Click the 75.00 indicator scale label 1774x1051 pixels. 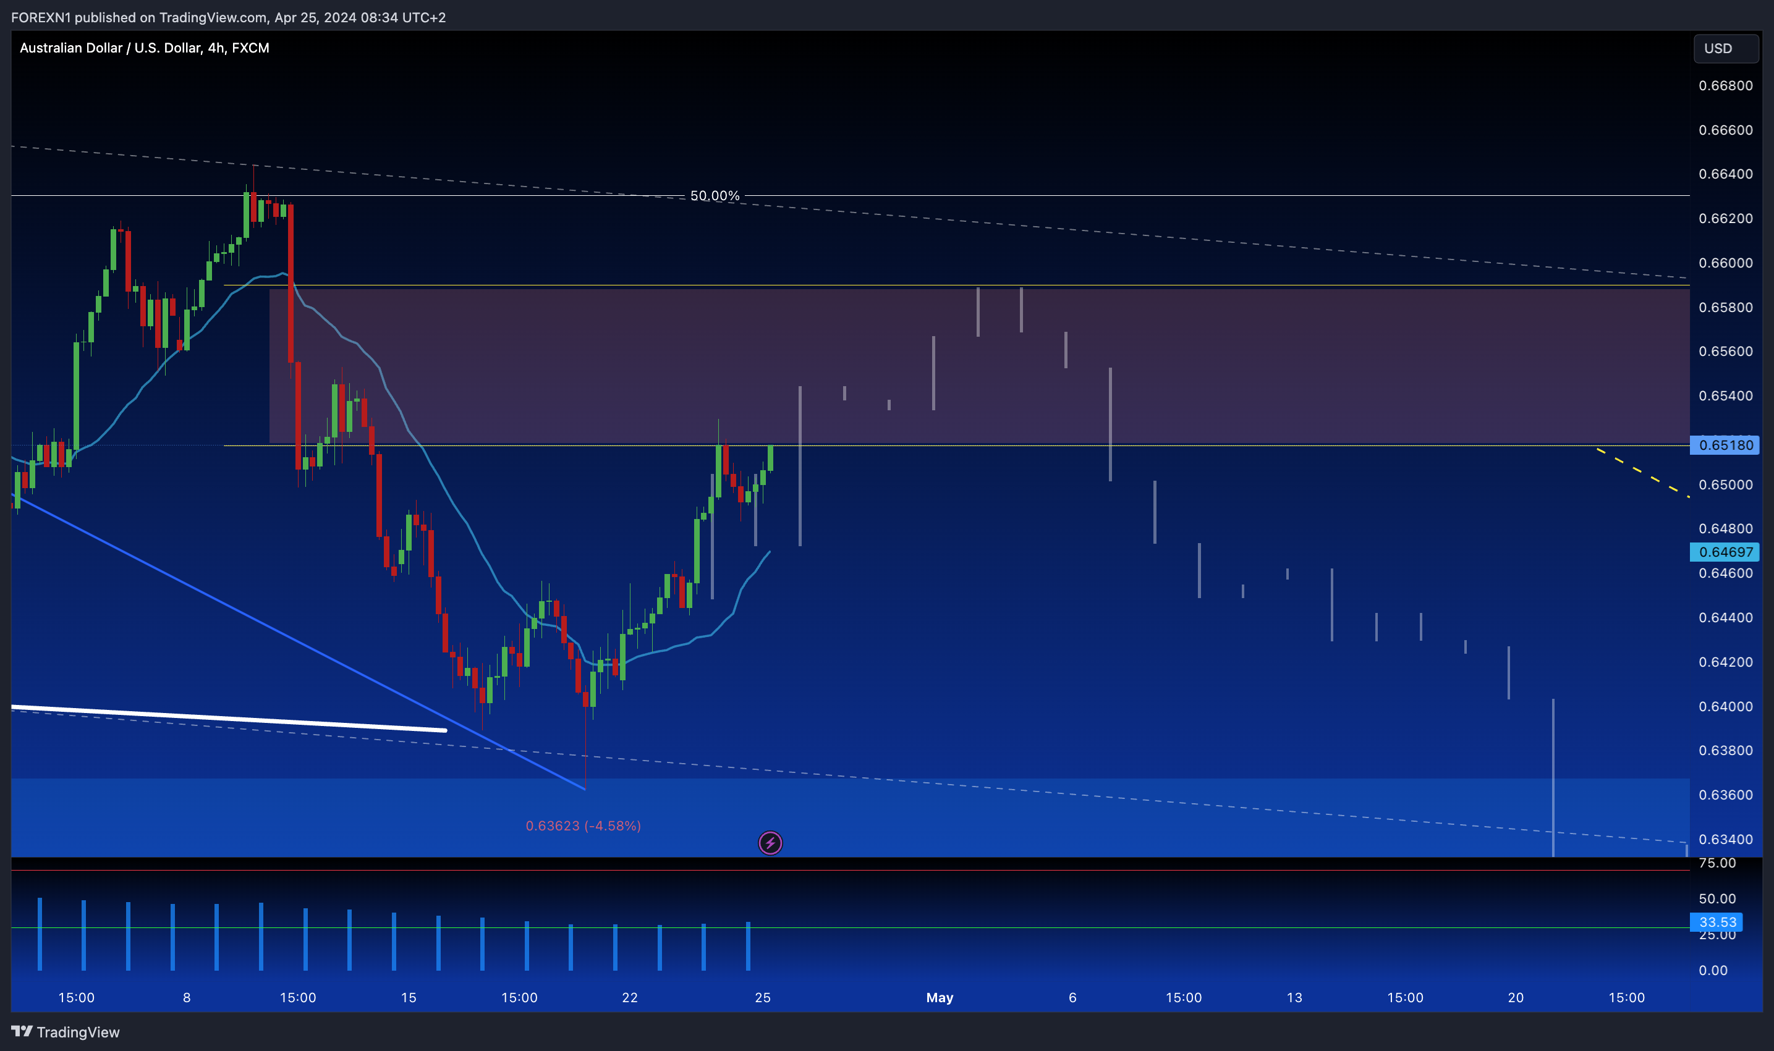[x=1717, y=863]
